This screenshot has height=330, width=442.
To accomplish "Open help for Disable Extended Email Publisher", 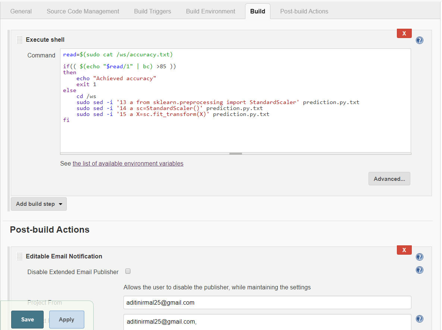I will [x=420, y=270].
